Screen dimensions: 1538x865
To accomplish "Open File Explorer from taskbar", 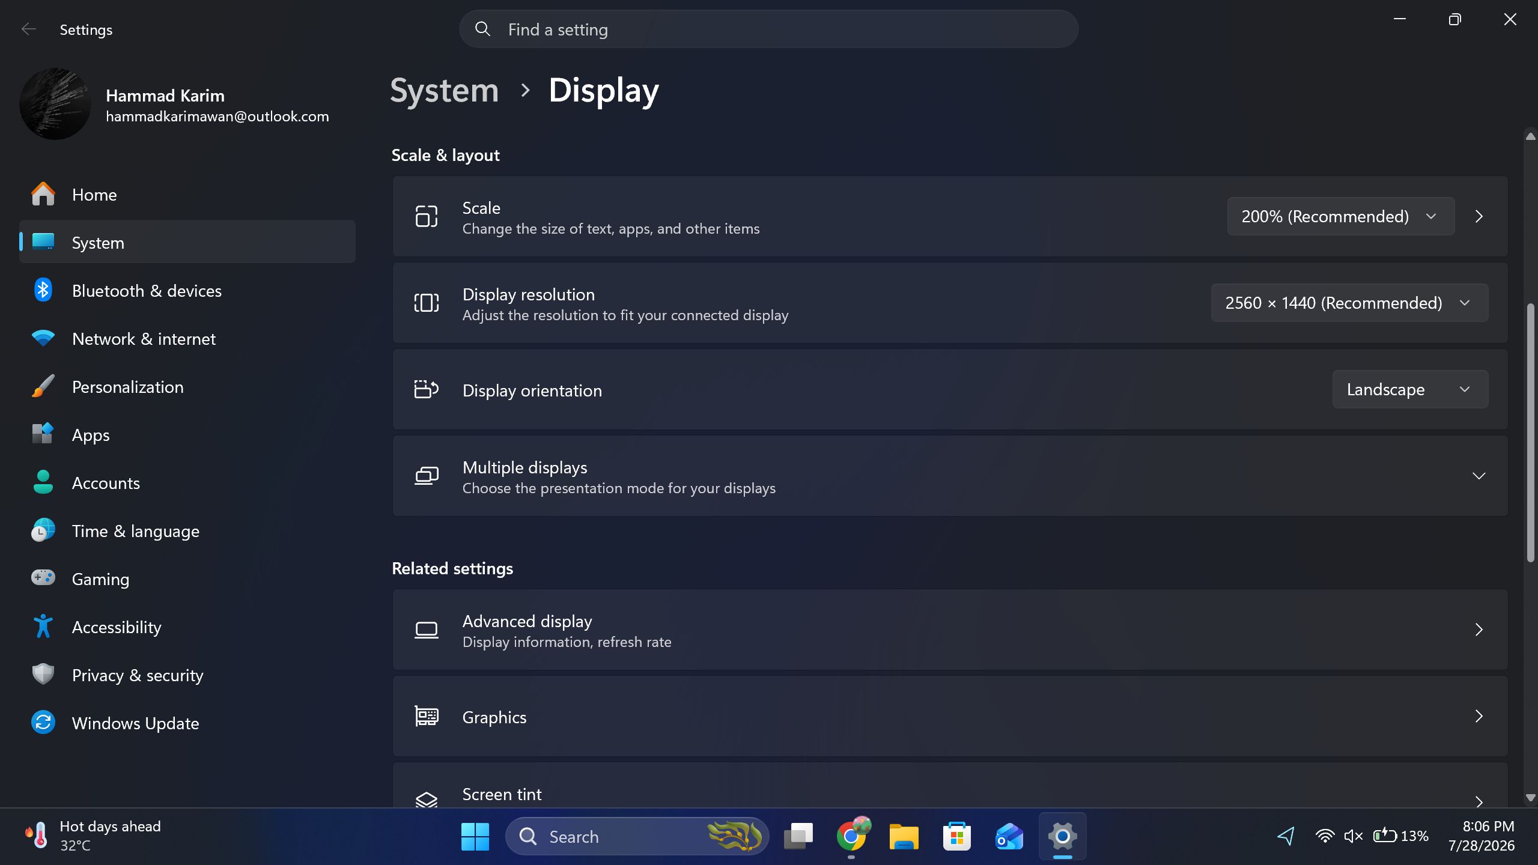I will tap(904, 836).
